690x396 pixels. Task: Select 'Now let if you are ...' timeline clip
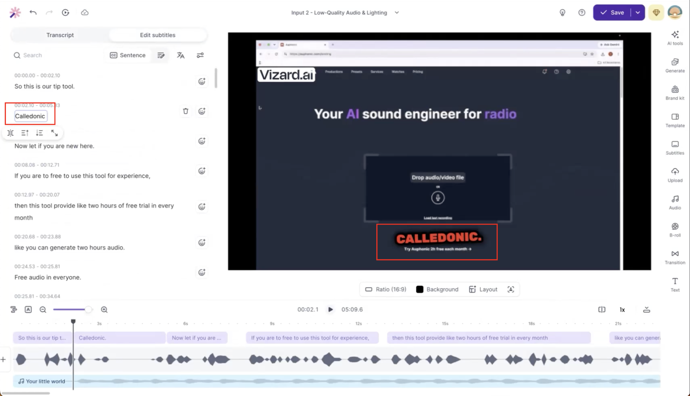point(197,338)
